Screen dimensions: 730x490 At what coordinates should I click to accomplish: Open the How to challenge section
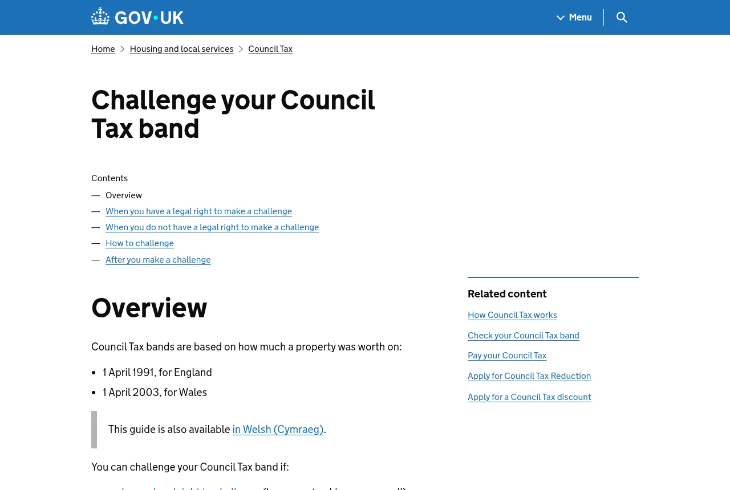[140, 243]
